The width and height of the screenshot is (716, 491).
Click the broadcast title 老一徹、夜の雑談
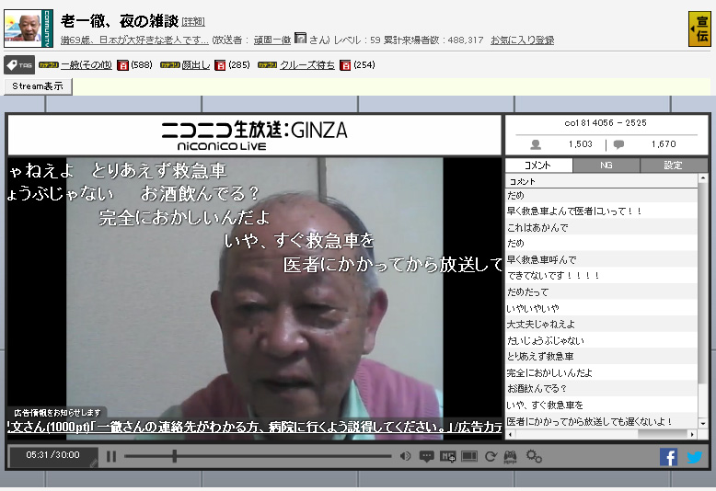point(120,21)
